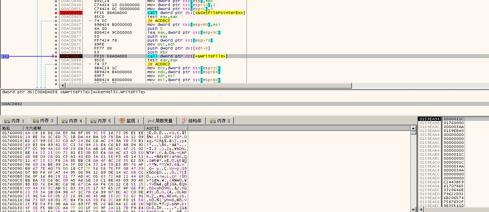Open the 结构体 struct tab icon

[x=184, y=121]
